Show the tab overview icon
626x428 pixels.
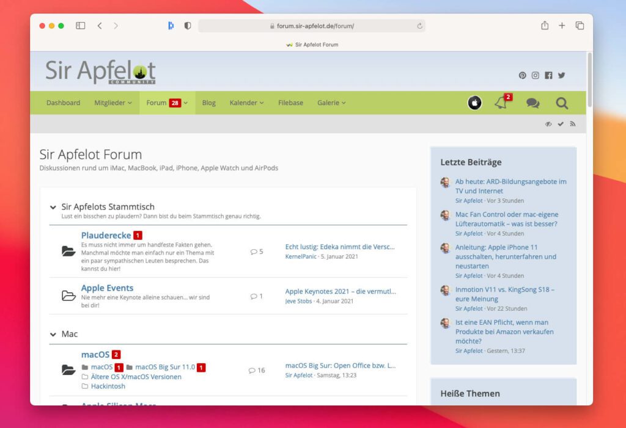(580, 26)
